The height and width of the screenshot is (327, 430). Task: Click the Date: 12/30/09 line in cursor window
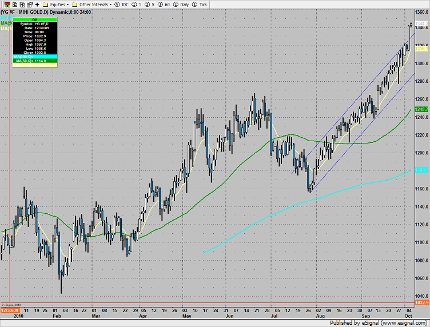click(37, 28)
